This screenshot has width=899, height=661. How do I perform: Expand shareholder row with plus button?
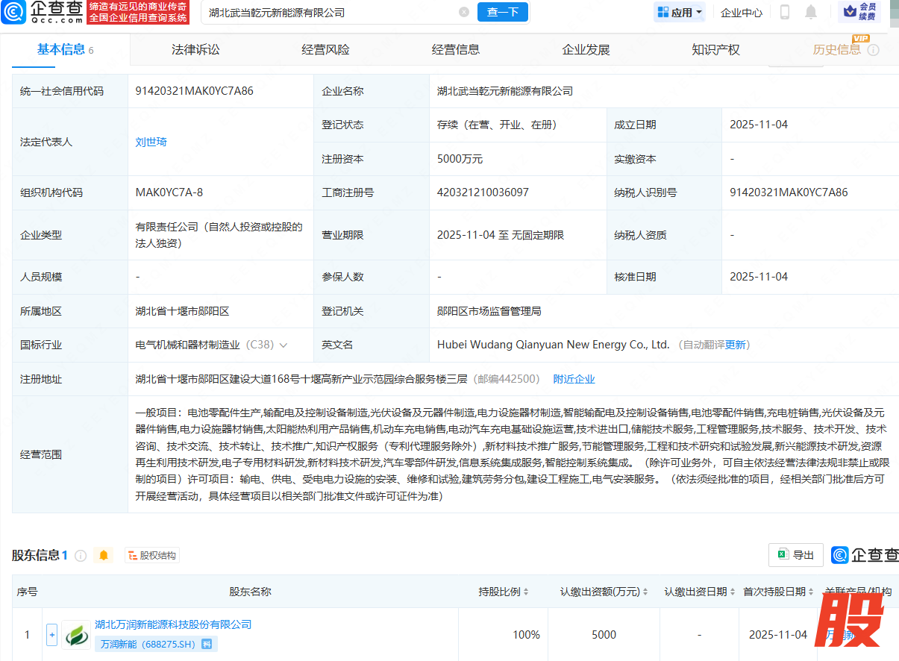click(x=51, y=635)
